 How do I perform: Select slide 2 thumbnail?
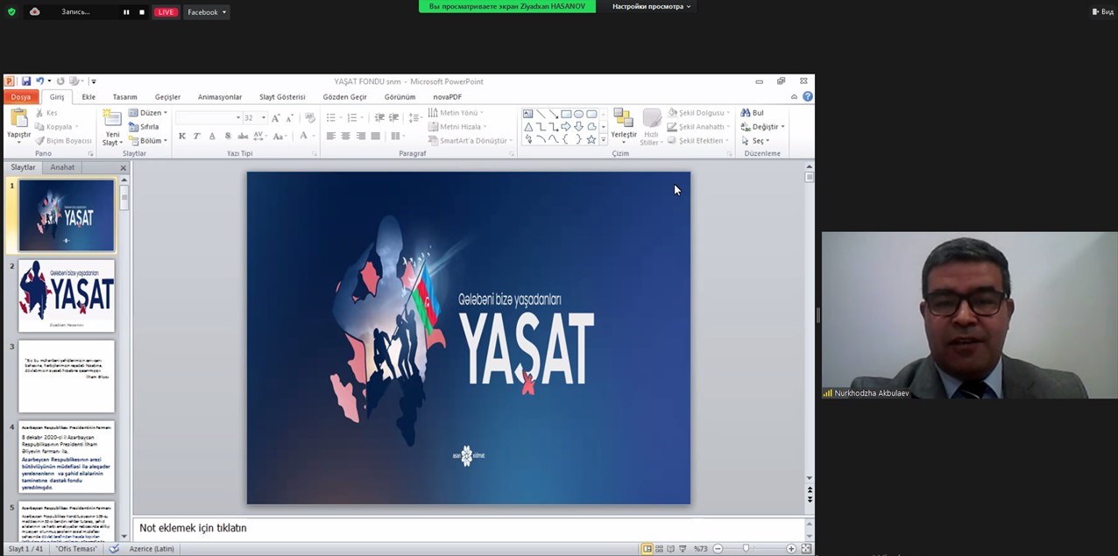point(67,296)
